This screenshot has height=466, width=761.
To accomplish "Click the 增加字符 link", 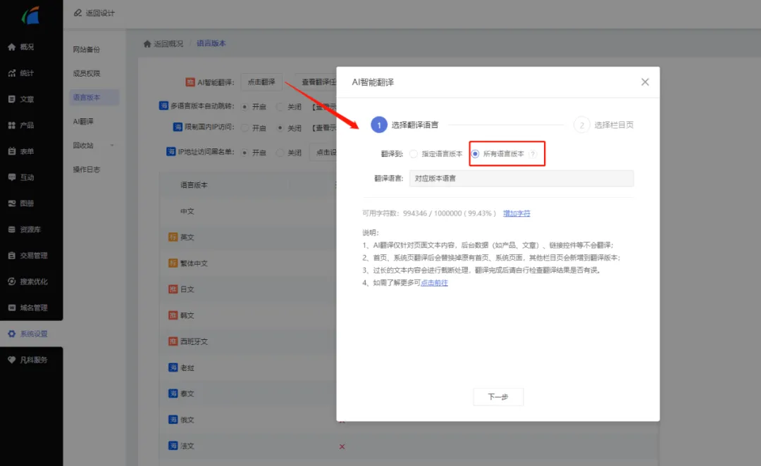I will coord(516,213).
